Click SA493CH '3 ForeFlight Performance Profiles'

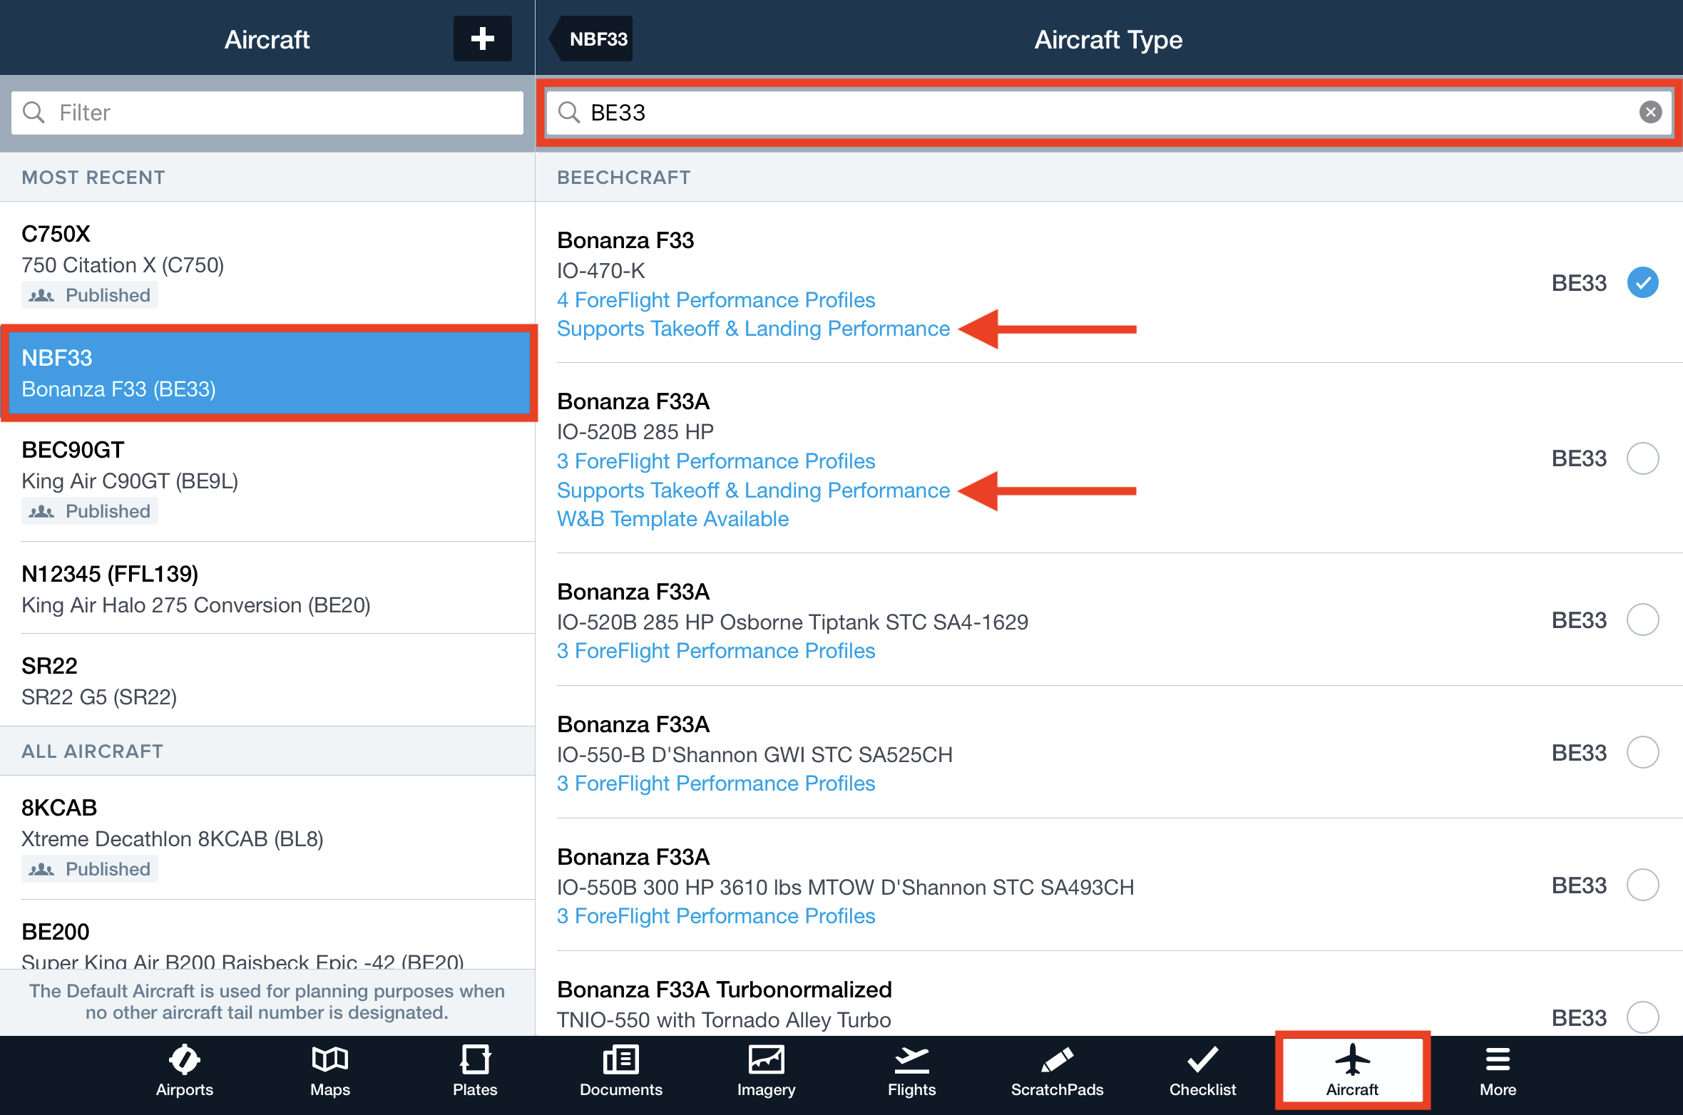[x=715, y=916]
